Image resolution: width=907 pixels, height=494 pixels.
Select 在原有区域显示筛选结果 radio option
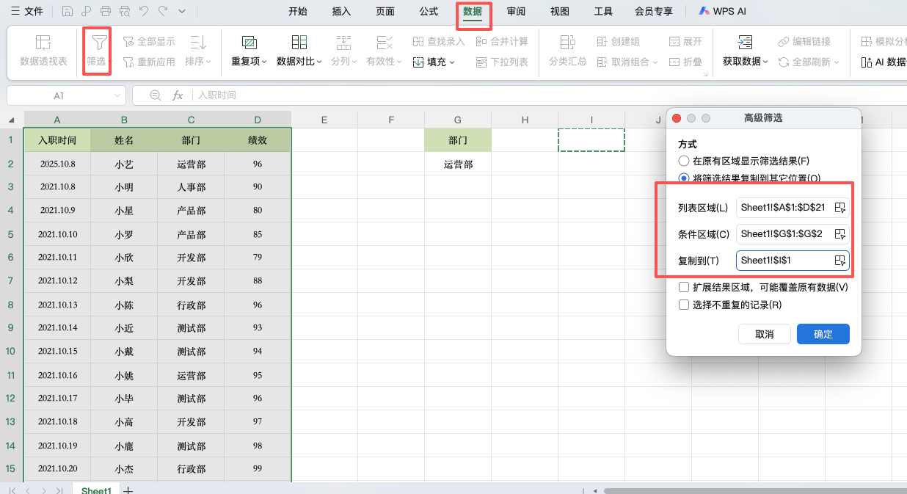684,161
